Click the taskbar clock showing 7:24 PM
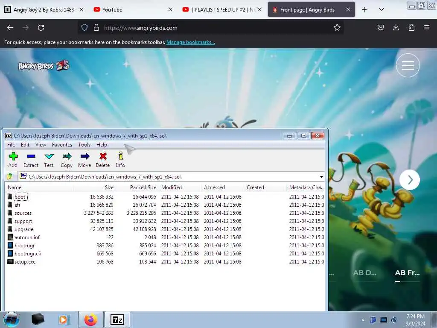 click(x=415, y=320)
